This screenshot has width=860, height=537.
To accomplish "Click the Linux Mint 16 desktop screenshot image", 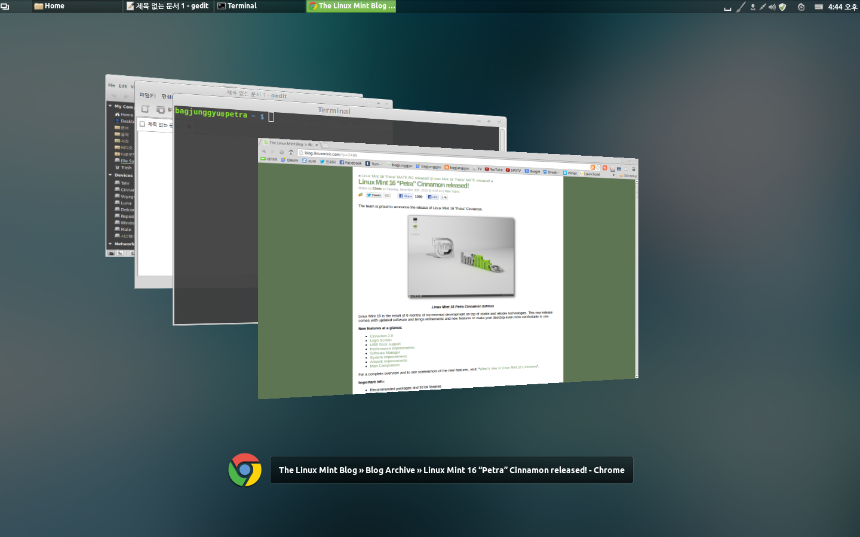I will (x=461, y=257).
